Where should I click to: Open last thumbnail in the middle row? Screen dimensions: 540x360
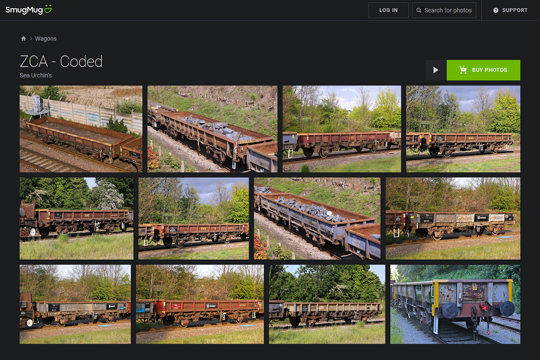tap(453, 218)
